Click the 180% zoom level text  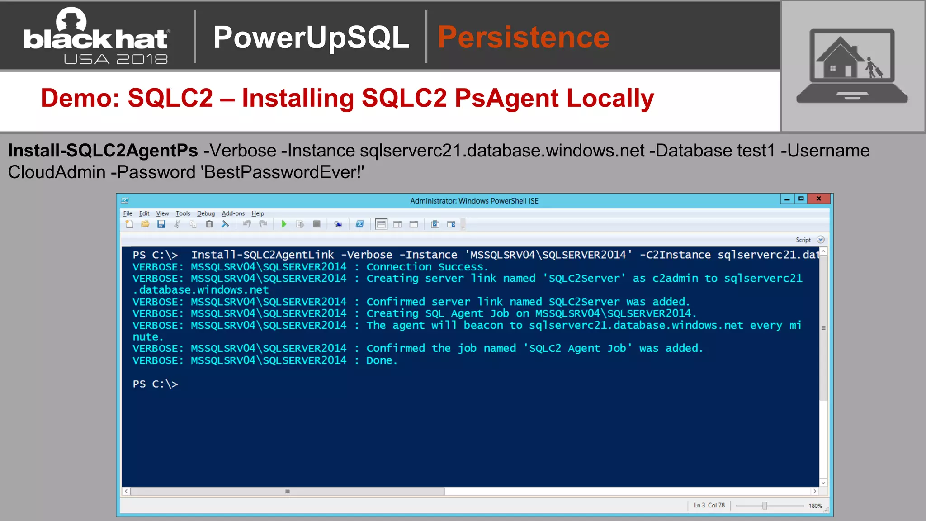coord(815,506)
